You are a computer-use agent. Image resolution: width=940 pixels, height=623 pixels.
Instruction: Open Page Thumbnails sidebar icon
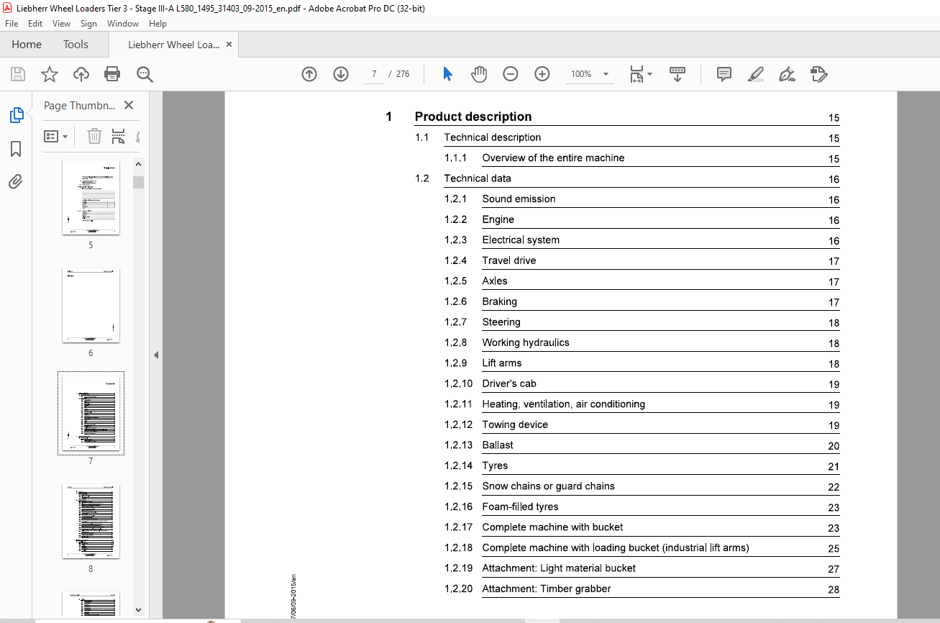(16, 115)
